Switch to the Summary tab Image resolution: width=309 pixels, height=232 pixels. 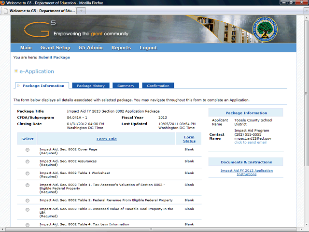(126, 86)
